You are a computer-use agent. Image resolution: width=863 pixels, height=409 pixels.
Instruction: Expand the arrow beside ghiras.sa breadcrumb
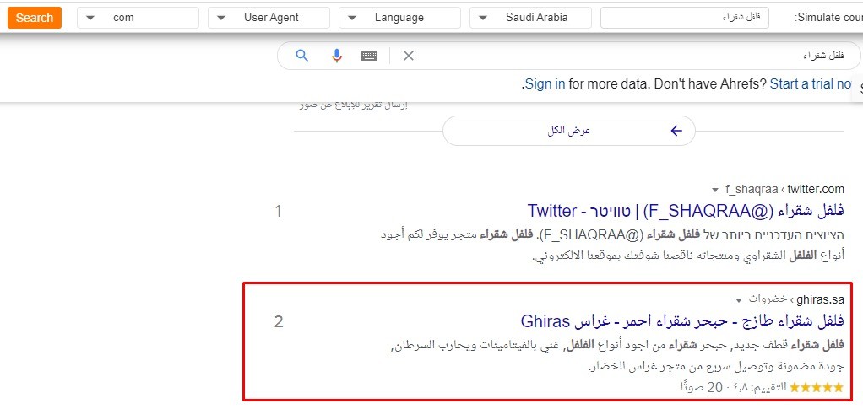739,300
